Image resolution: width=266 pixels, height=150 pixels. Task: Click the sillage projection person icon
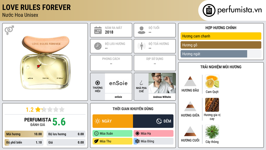[x=142, y=46]
